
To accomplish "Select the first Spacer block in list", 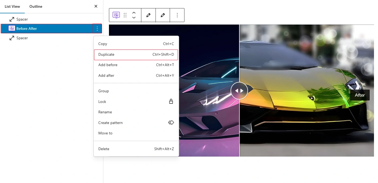I will tap(22, 19).
